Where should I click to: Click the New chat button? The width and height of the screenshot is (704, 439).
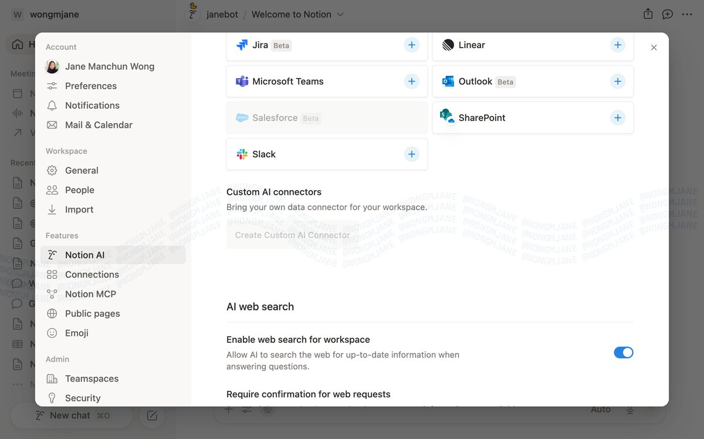point(70,416)
